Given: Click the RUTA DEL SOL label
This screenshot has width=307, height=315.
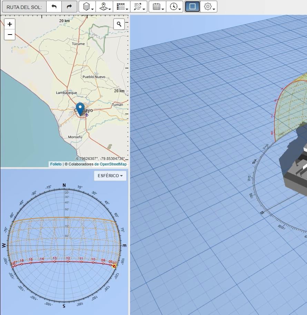Looking at the screenshot, I should click(24, 7).
